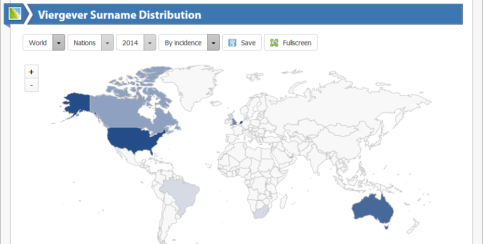Screen dimensions: 483x244
Task: Save the surname distribution map
Action: click(242, 42)
